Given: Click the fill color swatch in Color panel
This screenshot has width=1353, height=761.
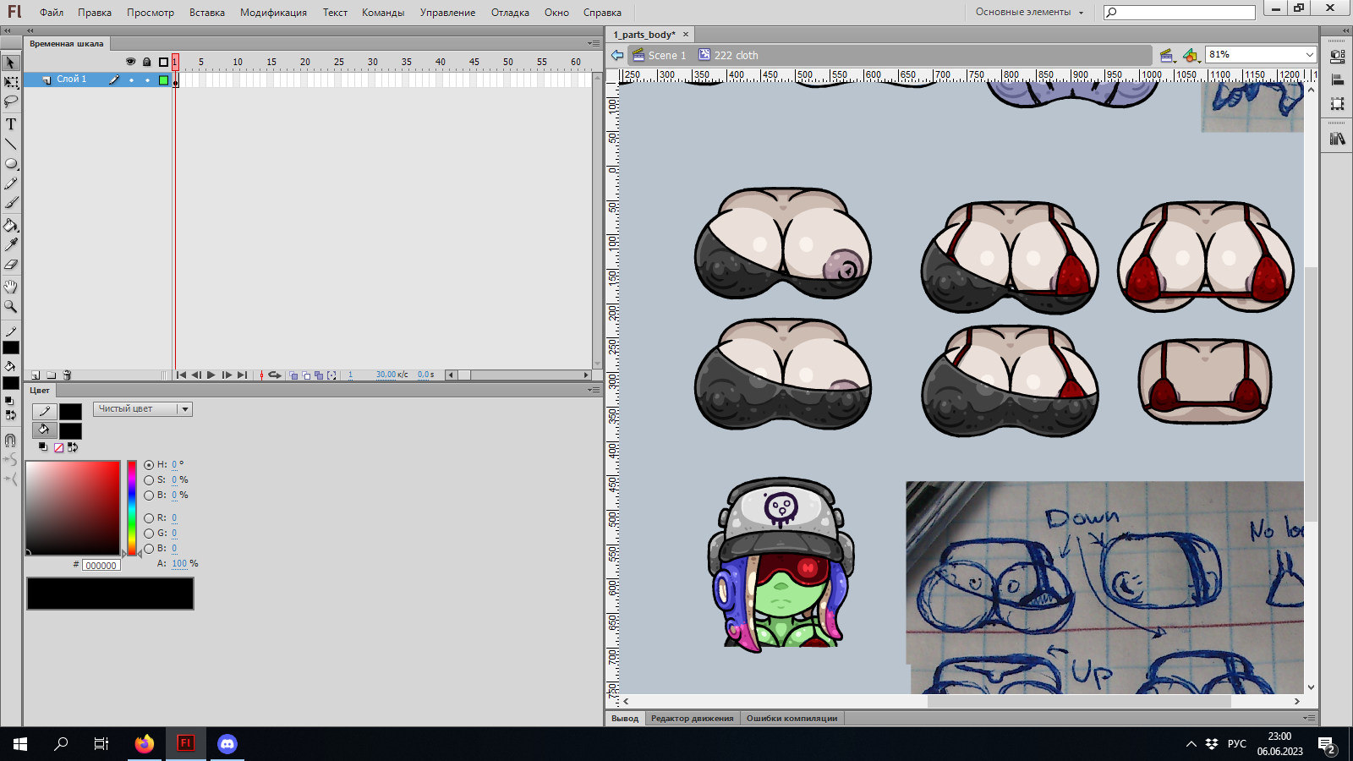Looking at the screenshot, I should (70, 431).
